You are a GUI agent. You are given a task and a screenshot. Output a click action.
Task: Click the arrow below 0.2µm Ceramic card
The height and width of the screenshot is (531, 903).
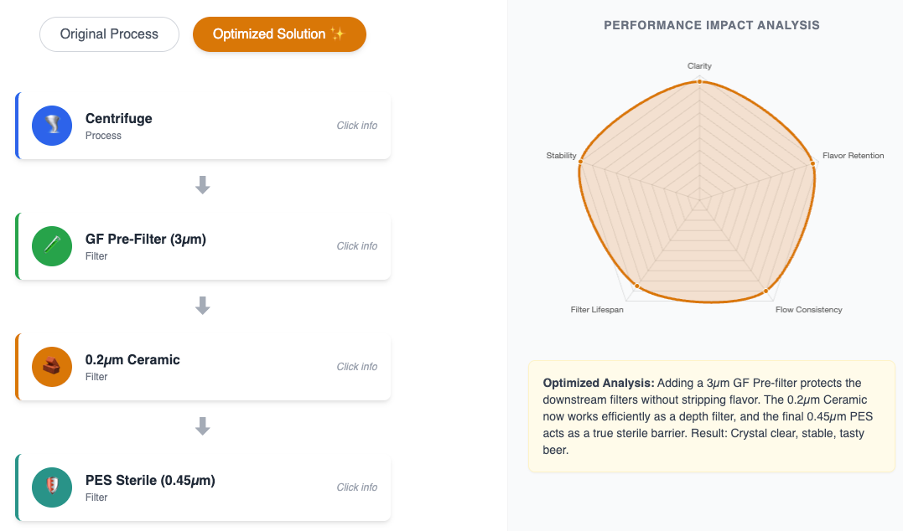(x=202, y=426)
